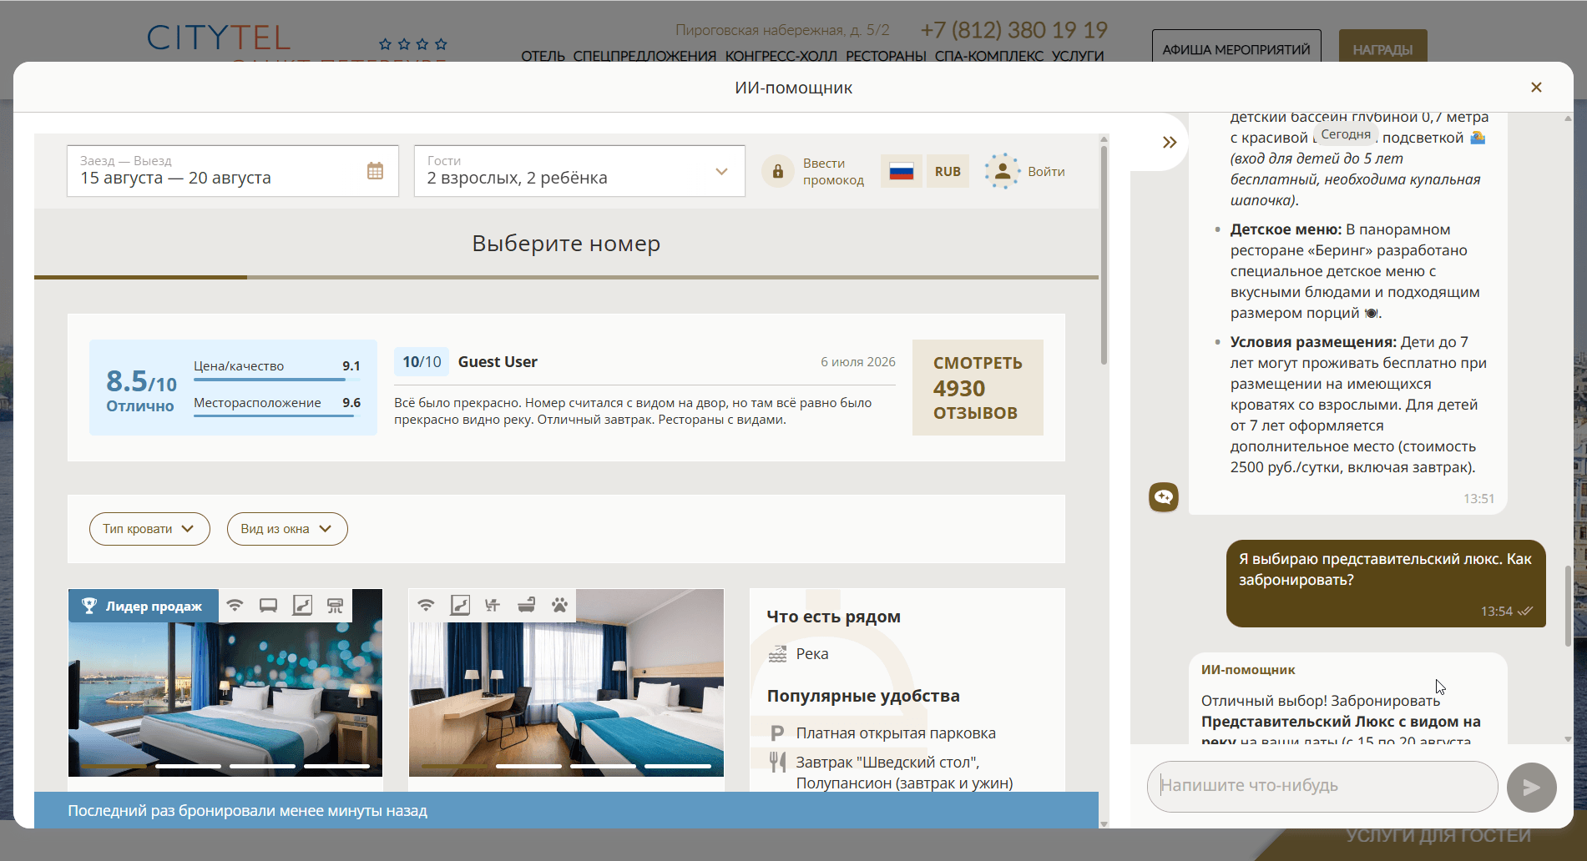
Task: Send the chat message with arrow button
Action: point(1531,787)
